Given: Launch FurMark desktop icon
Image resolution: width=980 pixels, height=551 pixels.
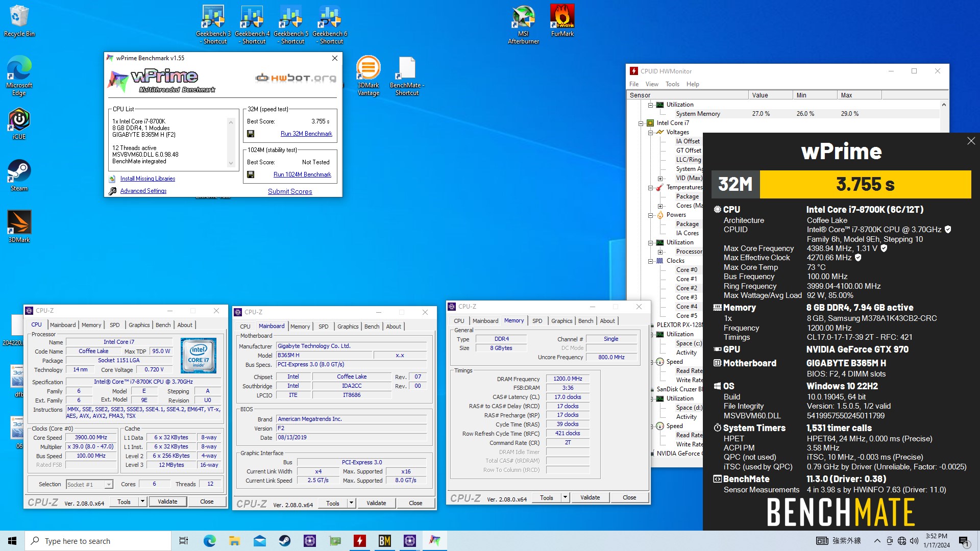Looking at the screenshot, I should pos(562,20).
